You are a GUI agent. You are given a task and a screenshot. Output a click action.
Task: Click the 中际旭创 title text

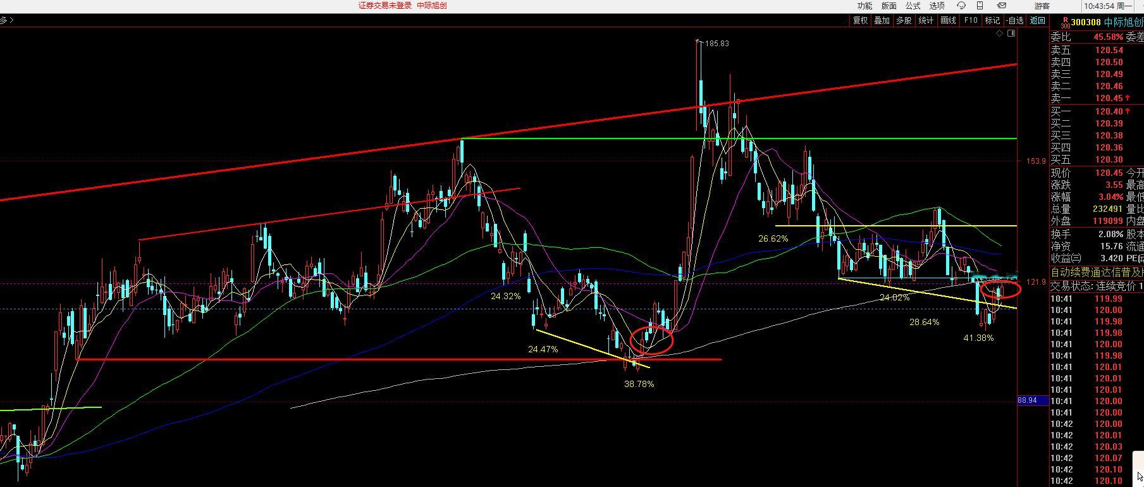(x=431, y=6)
